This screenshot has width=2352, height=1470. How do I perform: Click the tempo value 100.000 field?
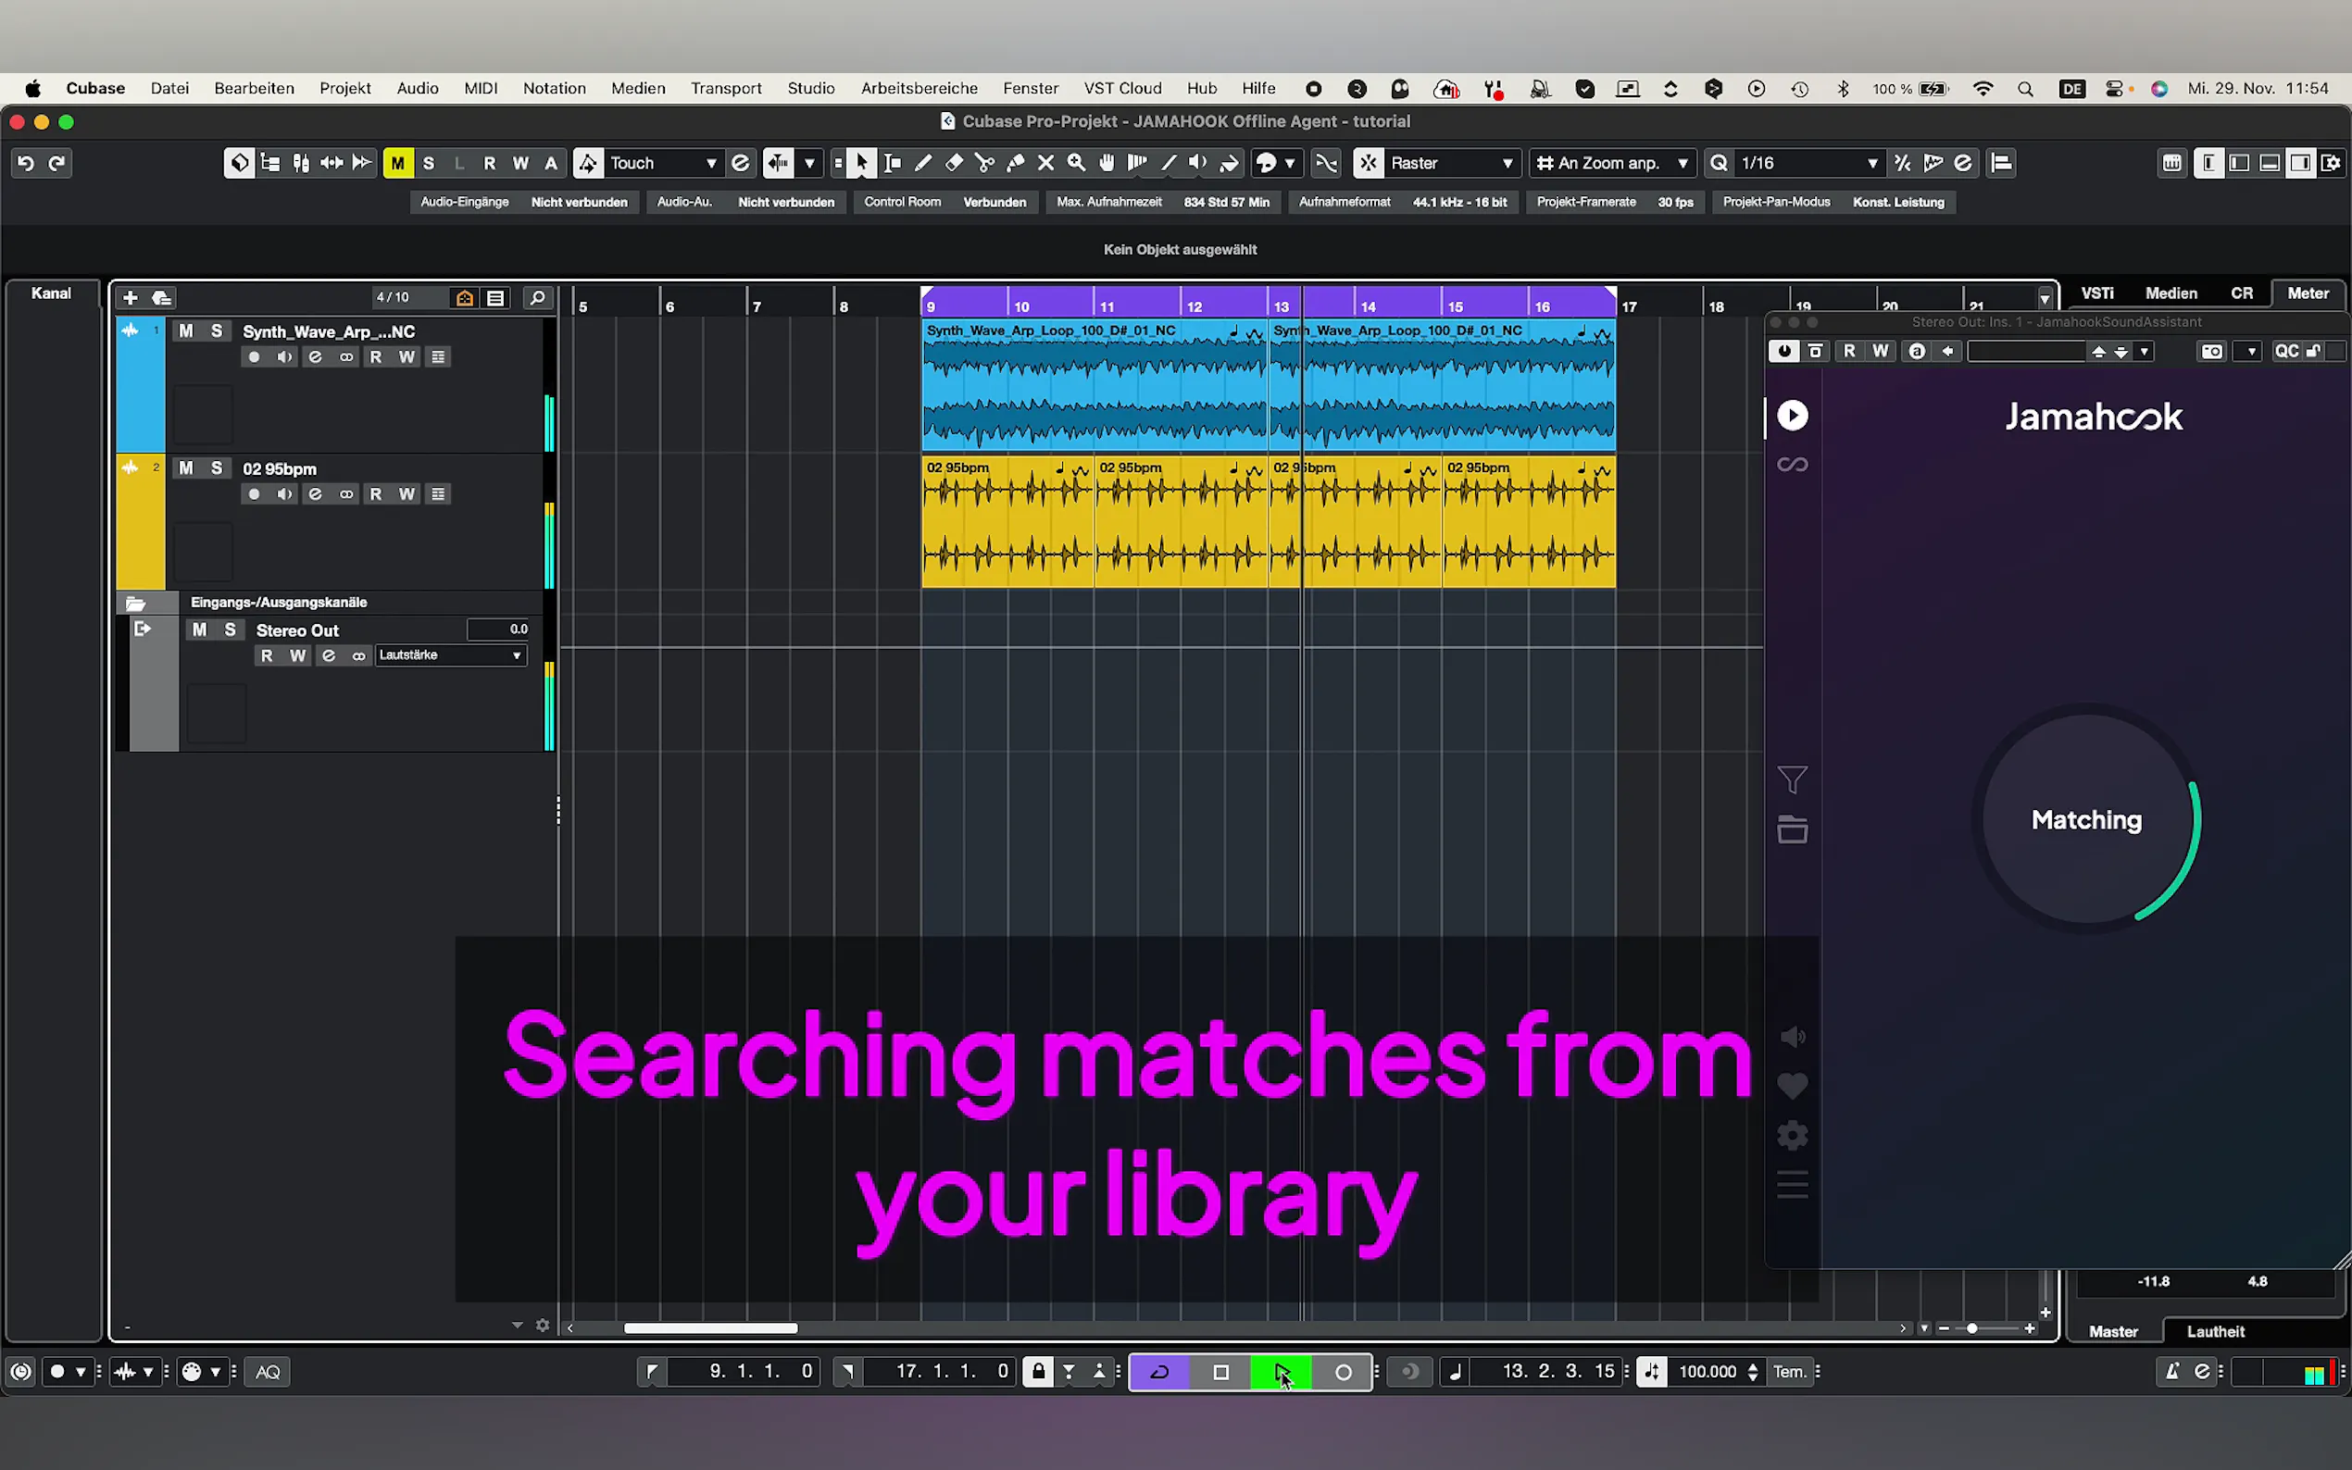(1708, 1373)
